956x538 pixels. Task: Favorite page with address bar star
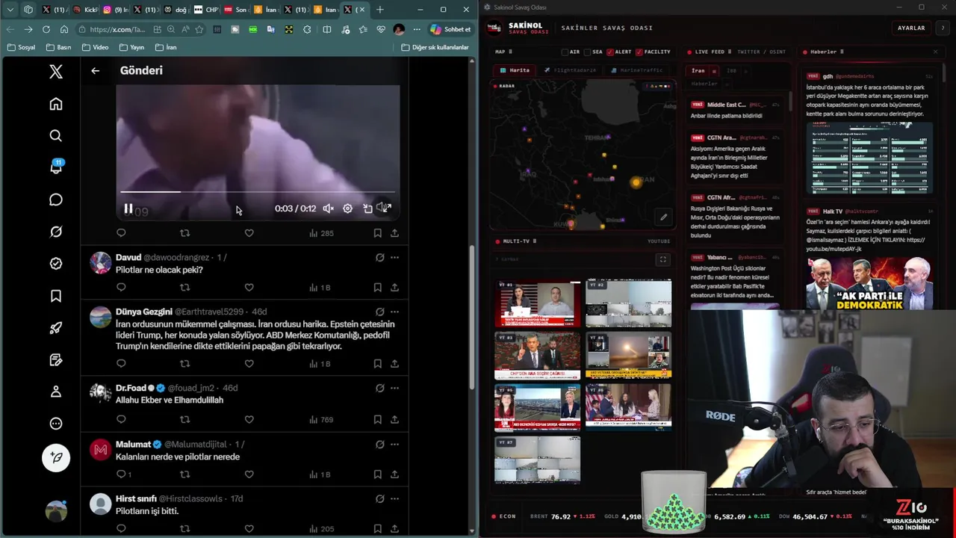point(199,29)
